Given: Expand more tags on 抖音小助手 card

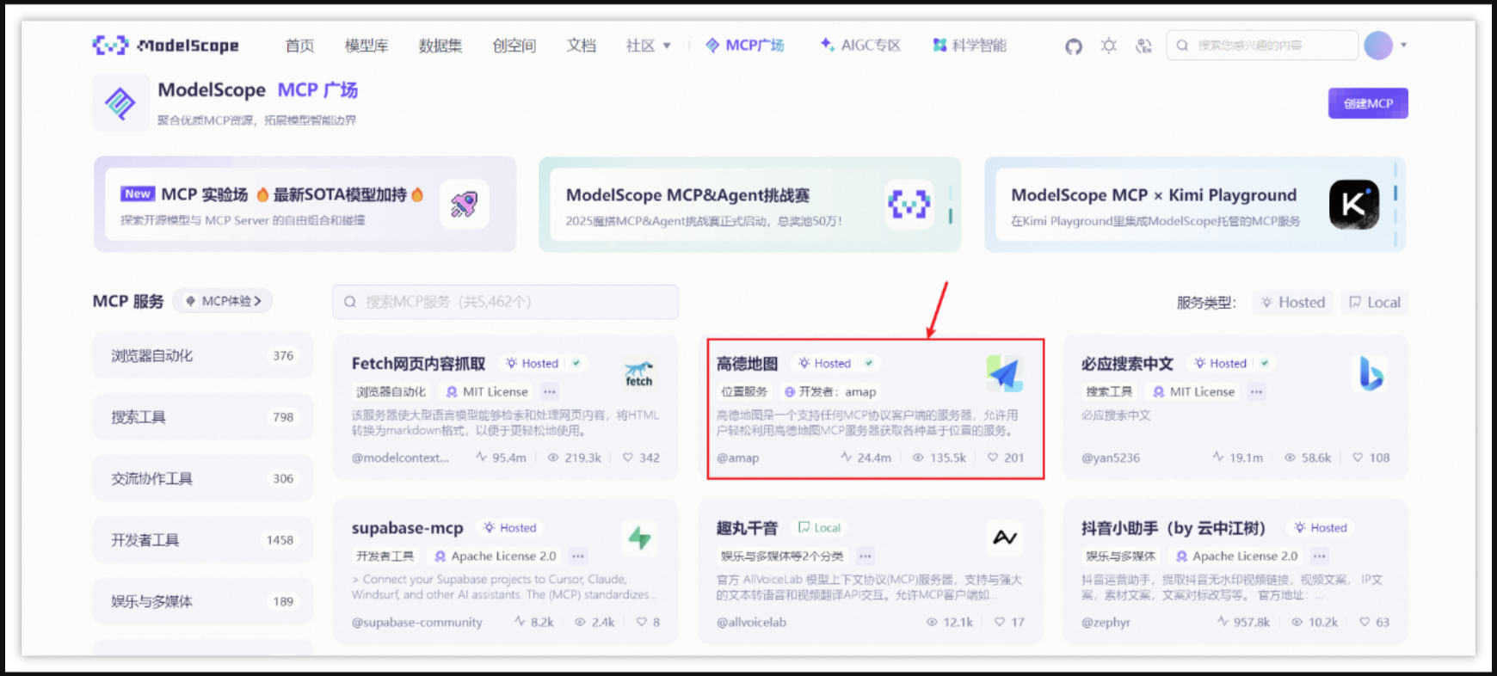Looking at the screenshot, I should click(x=1319, y=556).
